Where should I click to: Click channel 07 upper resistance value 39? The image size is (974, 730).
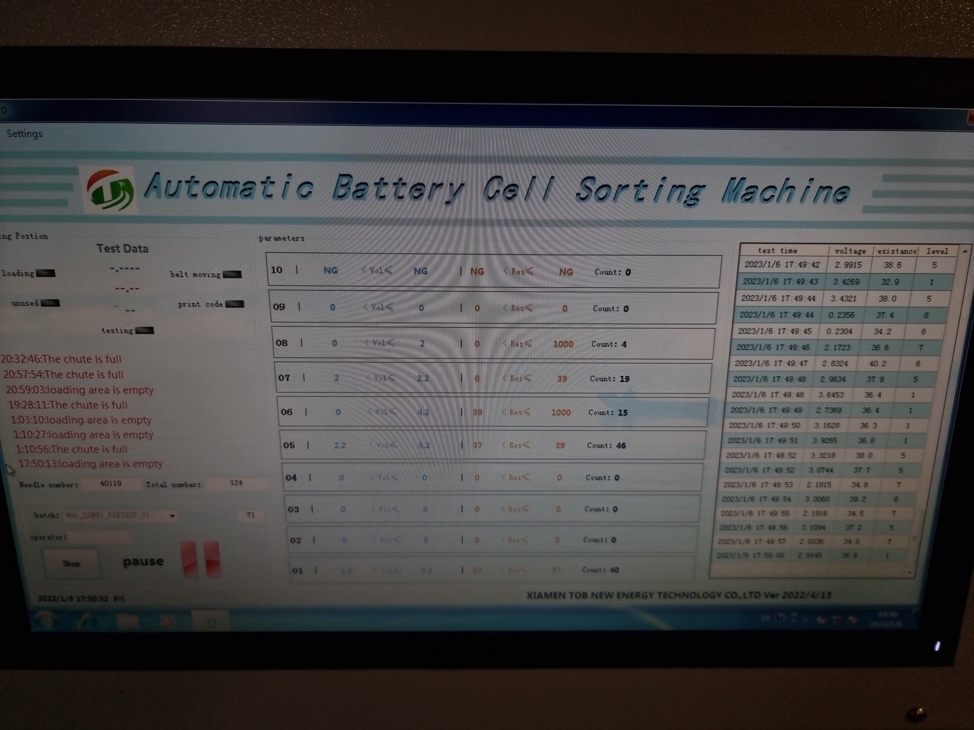[562, 379]
